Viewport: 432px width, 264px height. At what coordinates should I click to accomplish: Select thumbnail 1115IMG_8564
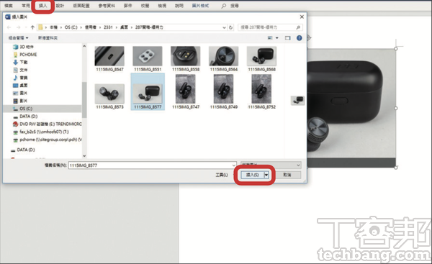tap(223, 59)
